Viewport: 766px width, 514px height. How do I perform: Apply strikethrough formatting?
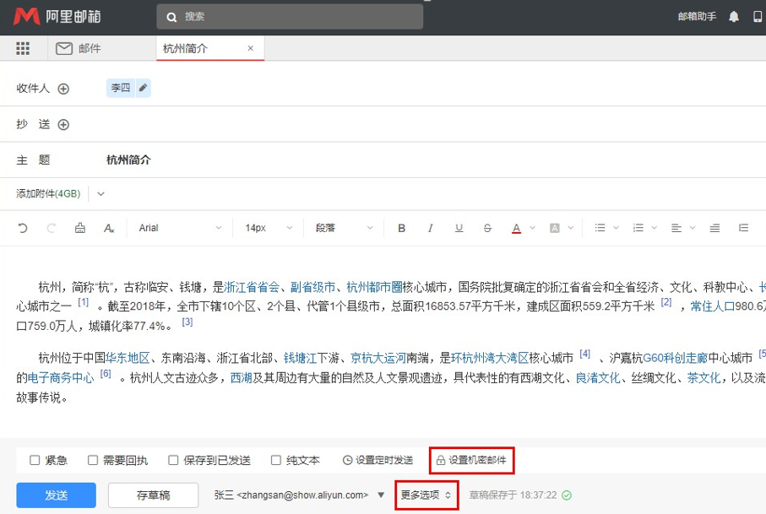click(x=488, y=228)
